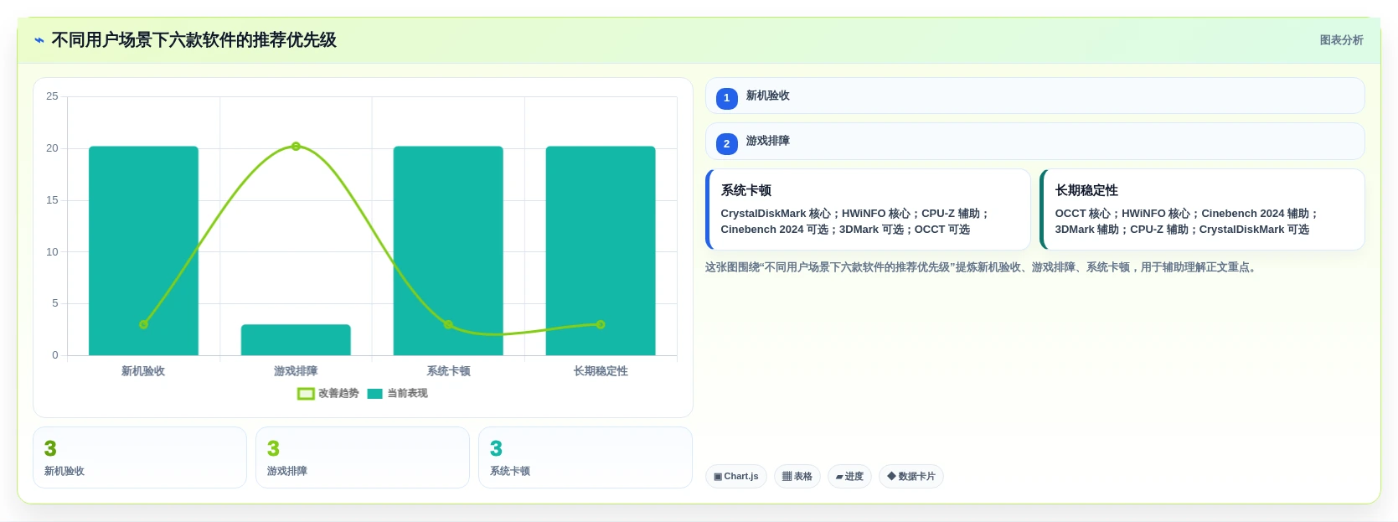
Task: Select the 游戏排障 list row
Action: point(1034,142)
